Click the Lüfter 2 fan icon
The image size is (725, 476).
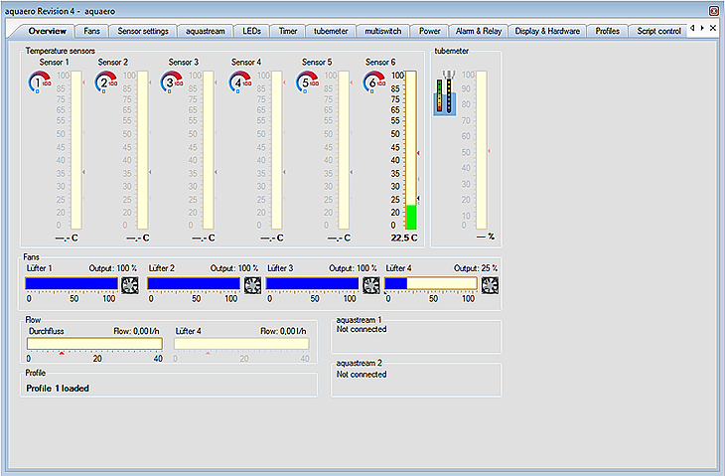pos(250,284)
